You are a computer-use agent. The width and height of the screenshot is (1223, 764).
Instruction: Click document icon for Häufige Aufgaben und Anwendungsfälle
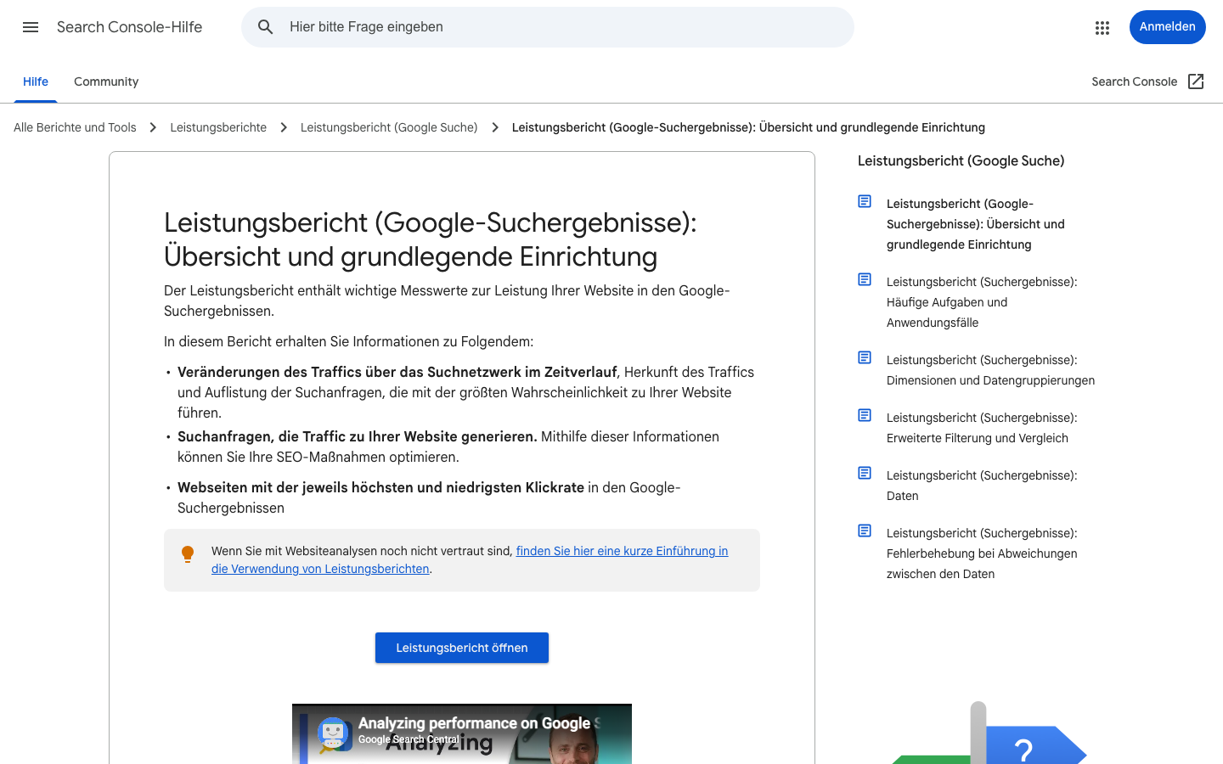[x=865, y=279]
